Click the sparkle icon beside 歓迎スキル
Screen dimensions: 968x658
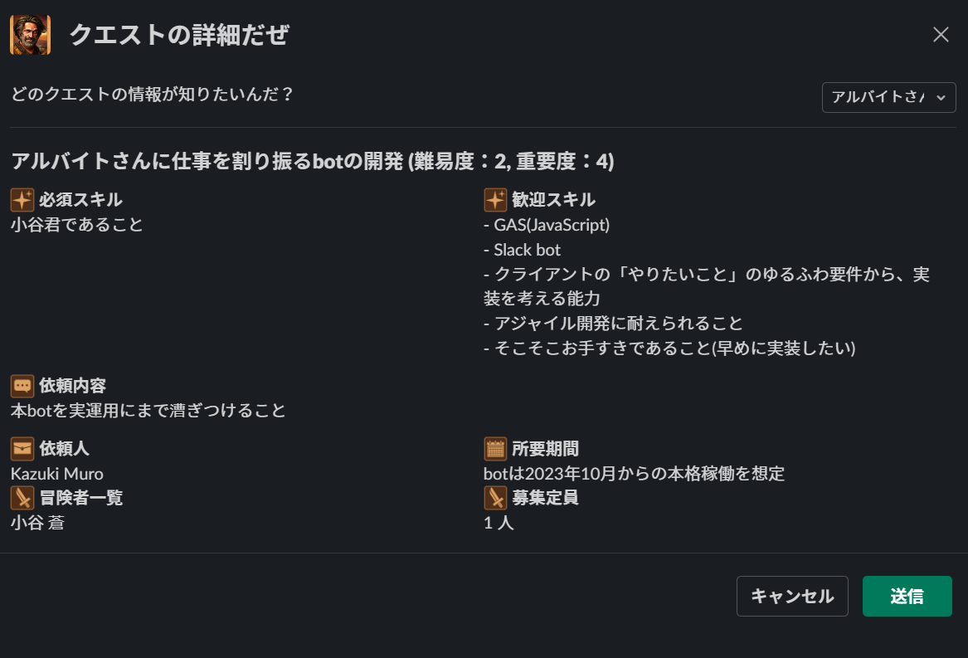495,200
